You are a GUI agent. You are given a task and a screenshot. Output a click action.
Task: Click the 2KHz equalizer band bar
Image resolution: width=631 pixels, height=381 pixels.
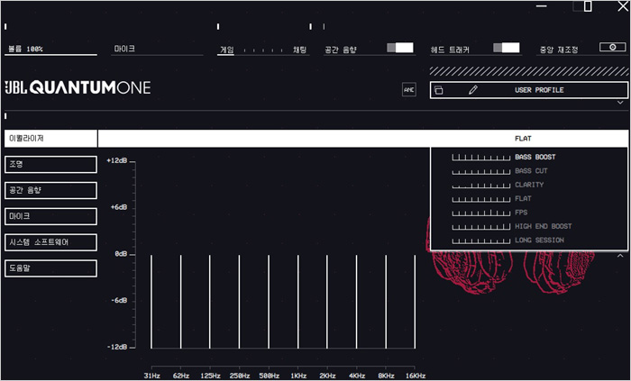327,302
